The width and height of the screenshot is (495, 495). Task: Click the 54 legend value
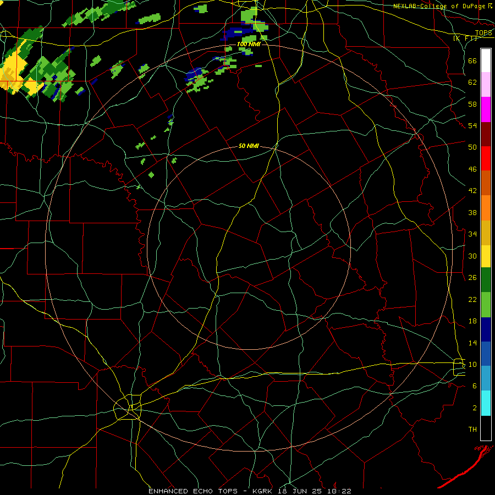click(472, 125)
